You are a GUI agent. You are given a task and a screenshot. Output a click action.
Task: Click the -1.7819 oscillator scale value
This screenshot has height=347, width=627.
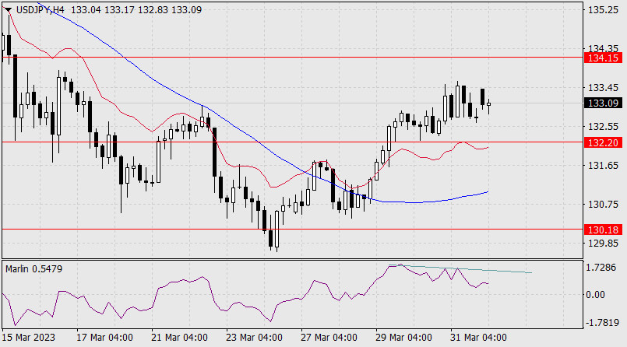coord(602,323)
